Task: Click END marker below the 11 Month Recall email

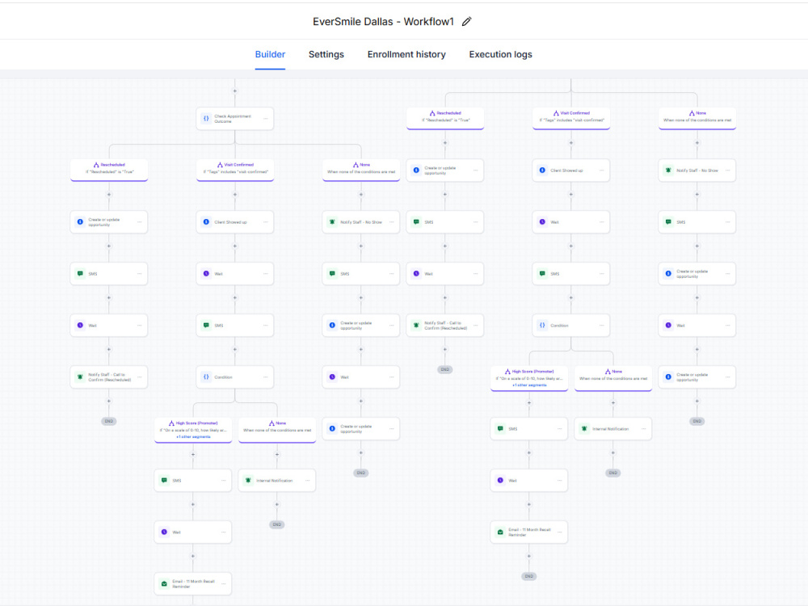Action: (529, 576)
